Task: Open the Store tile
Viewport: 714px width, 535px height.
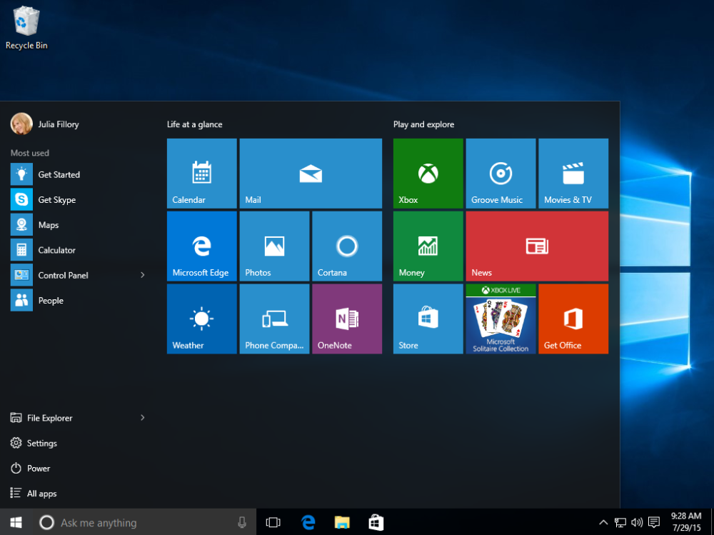Action: click(x=428, y=319)
